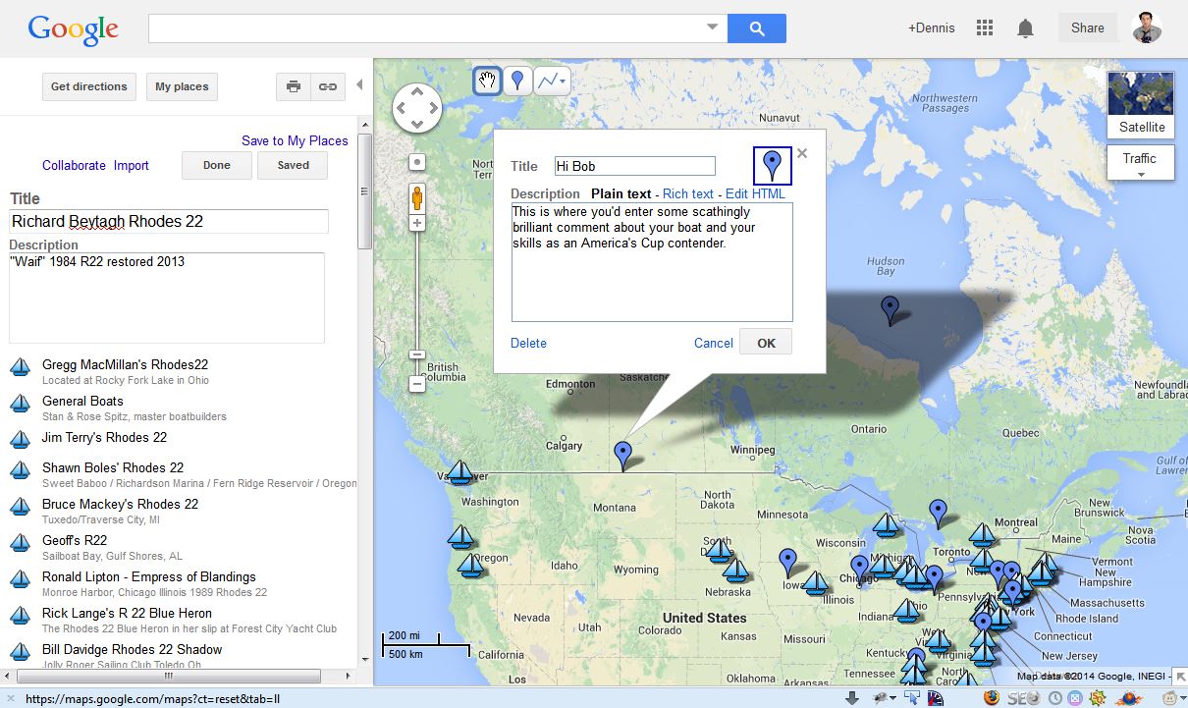Open Bruce Mackey's Rhodes 22 entry

(x=120, y=504)
